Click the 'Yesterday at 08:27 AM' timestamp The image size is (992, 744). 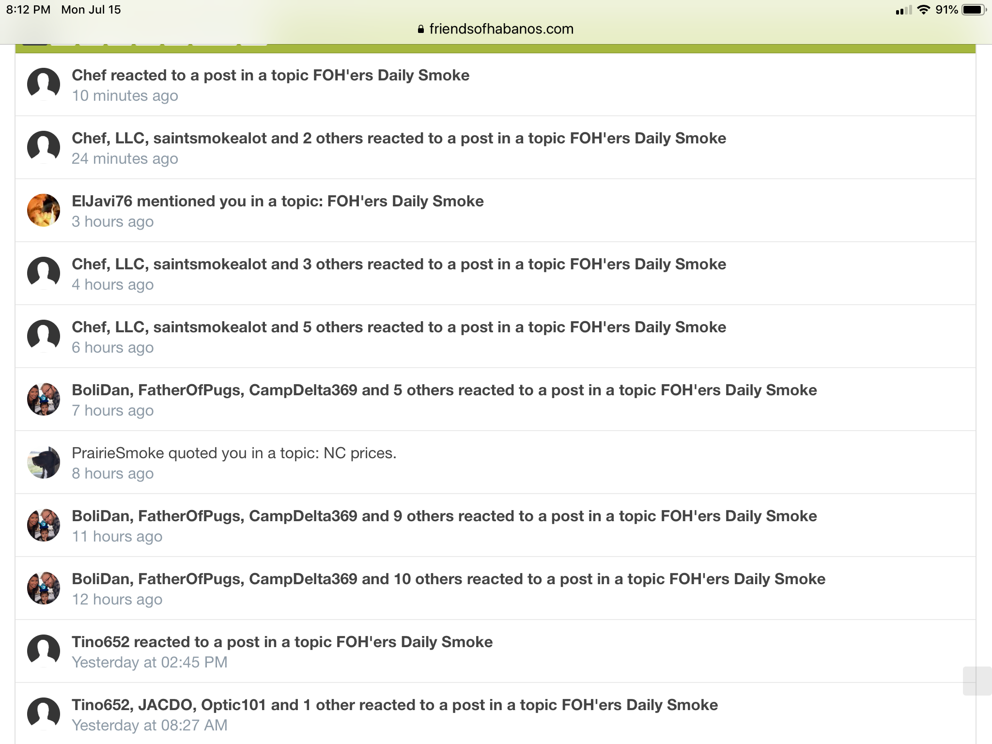click(149, 725)
